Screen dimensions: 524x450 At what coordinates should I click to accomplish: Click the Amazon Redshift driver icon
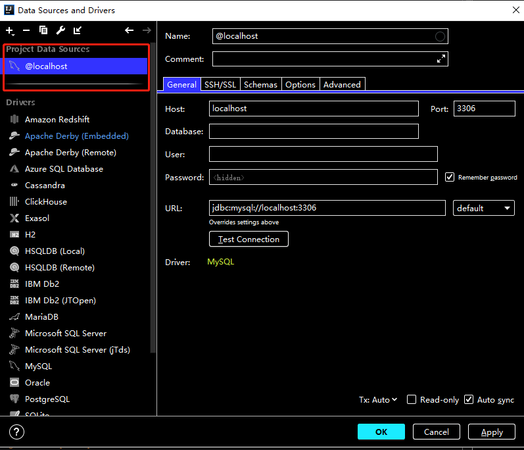[14, 119]
